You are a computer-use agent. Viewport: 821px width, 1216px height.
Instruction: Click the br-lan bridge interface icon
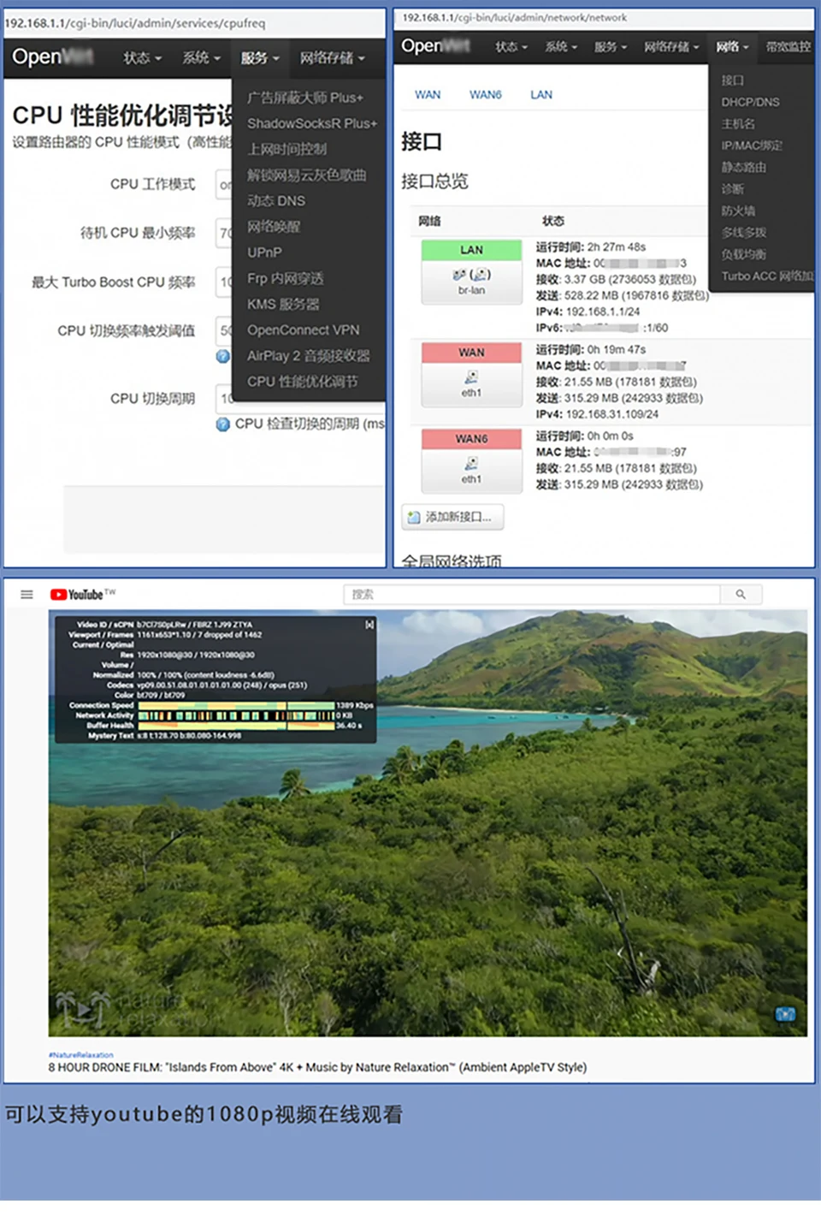point(471,275)
